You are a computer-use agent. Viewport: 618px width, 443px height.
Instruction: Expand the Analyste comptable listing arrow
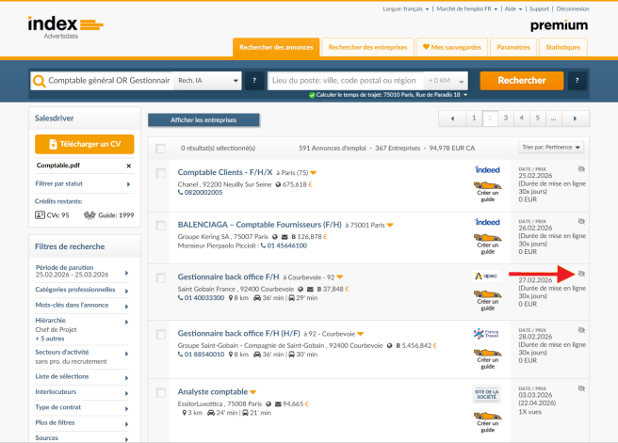point(253,392)
